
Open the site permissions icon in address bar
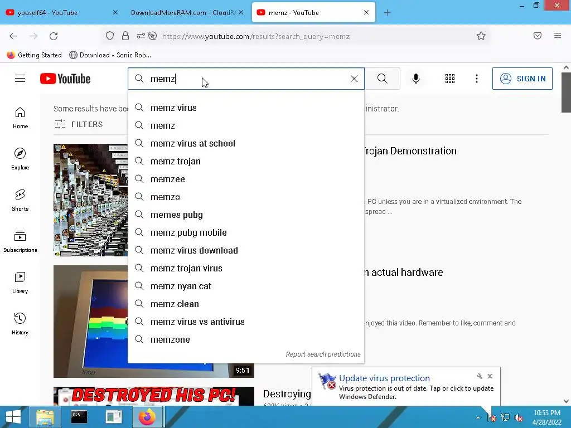click(141, 36)
